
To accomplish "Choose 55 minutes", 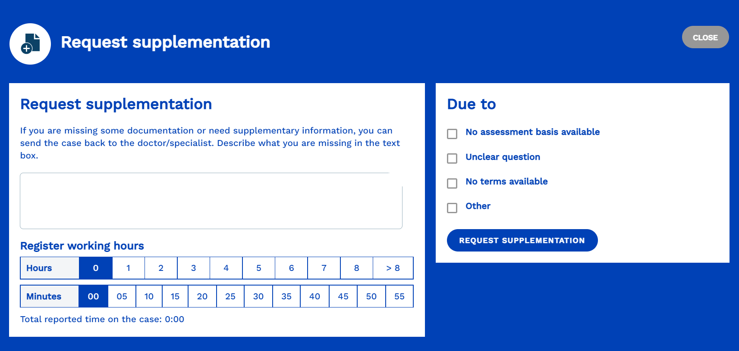I will point(399,296).
